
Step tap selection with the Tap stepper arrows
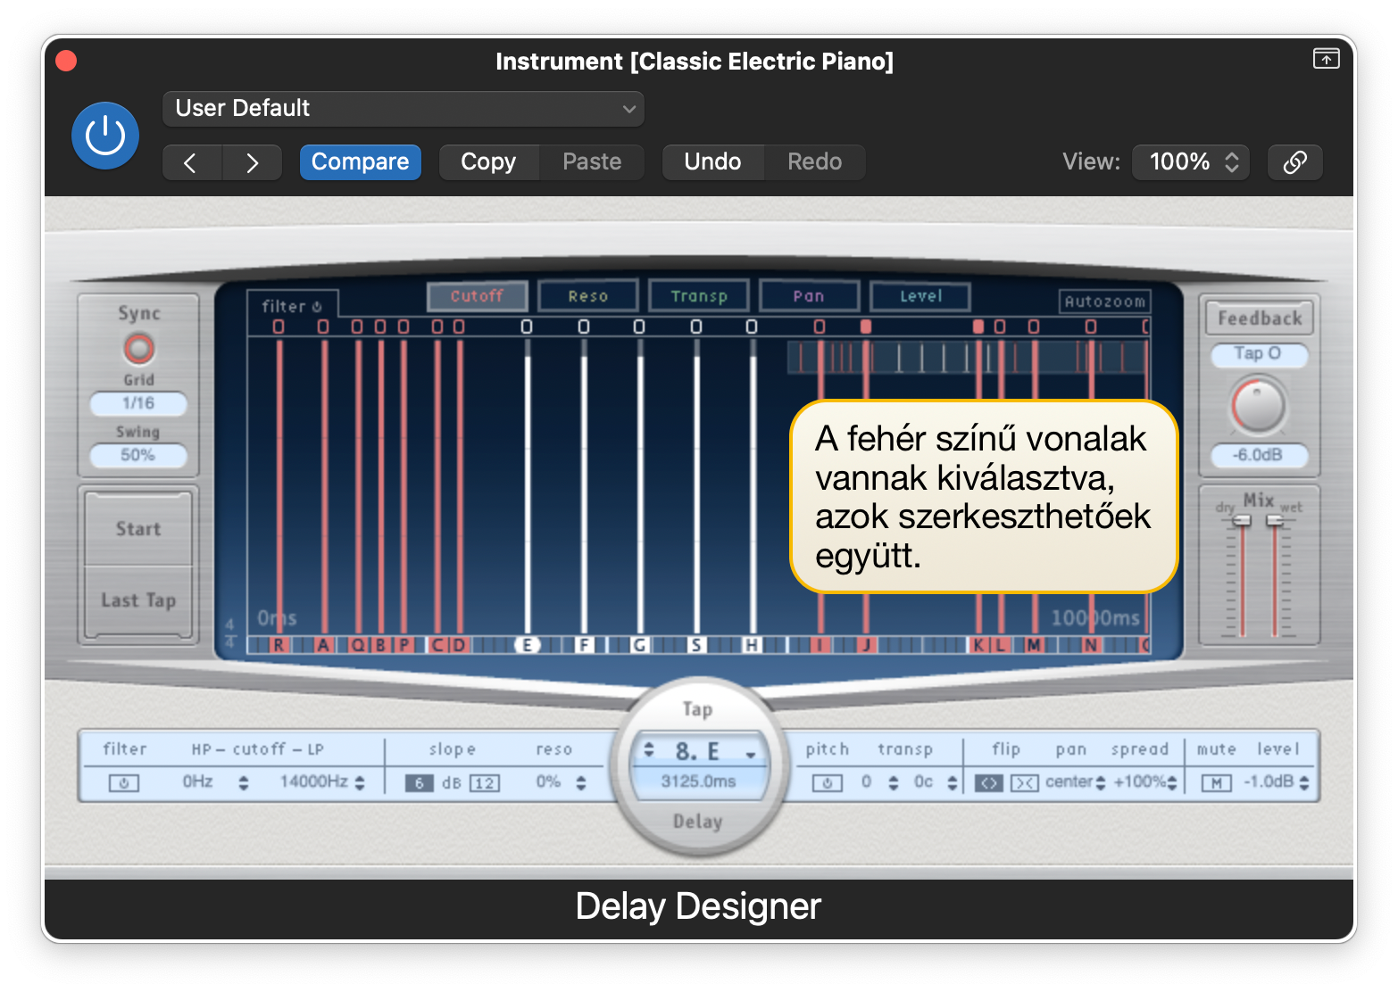[649, 750]
